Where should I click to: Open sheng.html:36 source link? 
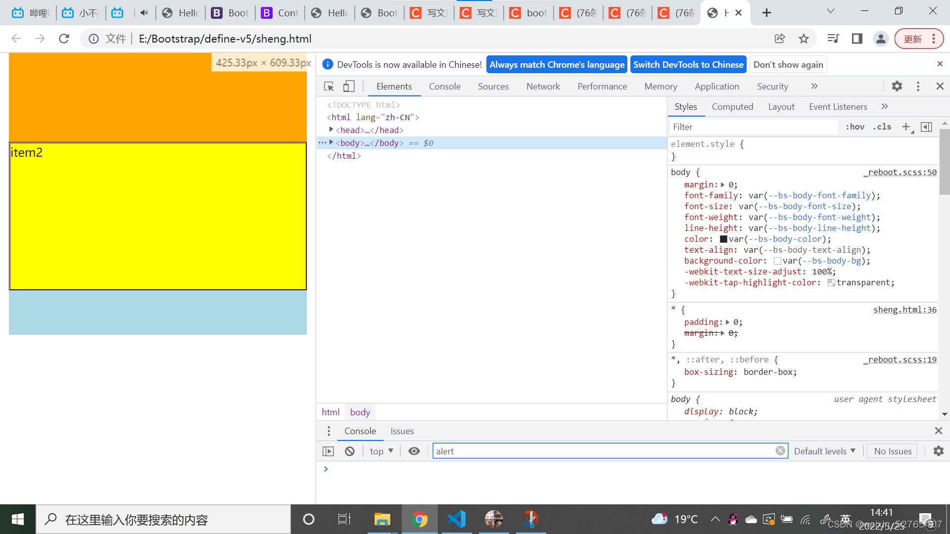(x=905, y=310)
